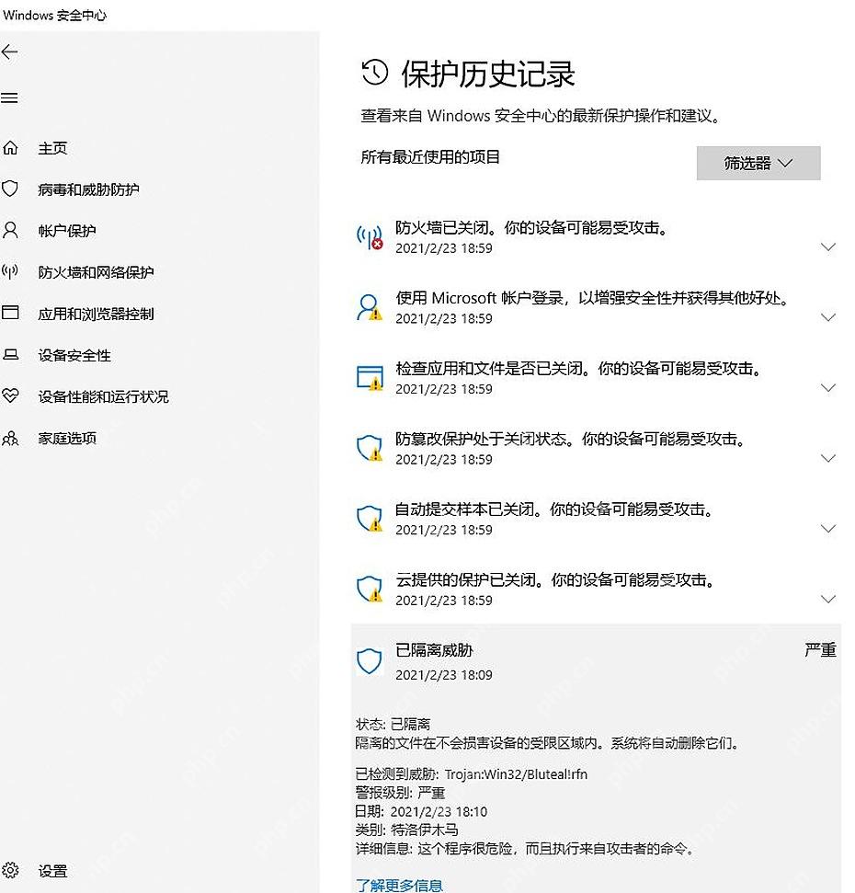Select the 防篡改保护处于关闭状态 entry text

pyautogui.click(x=571, y=439)
